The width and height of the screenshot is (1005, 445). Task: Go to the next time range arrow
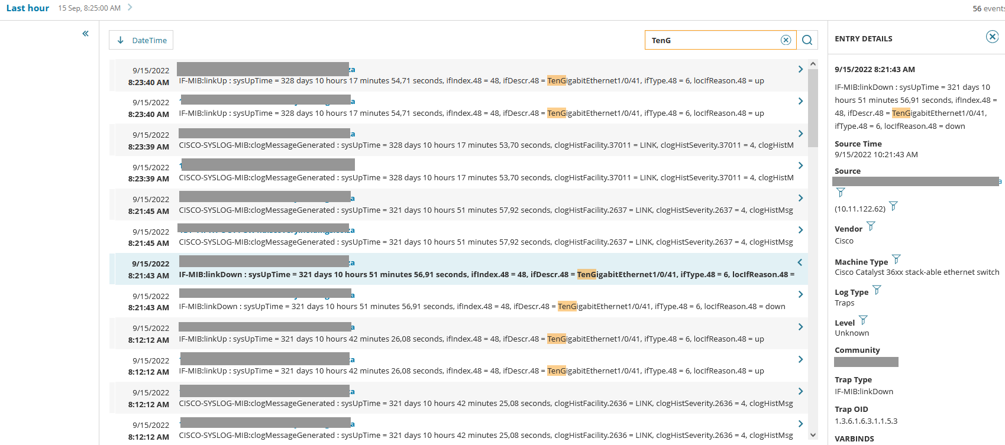tap(130, 8)
